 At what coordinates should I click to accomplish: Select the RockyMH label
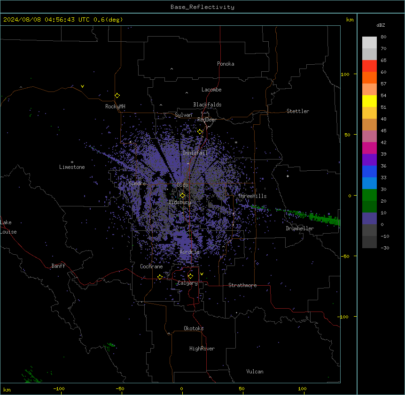(115, 106)
